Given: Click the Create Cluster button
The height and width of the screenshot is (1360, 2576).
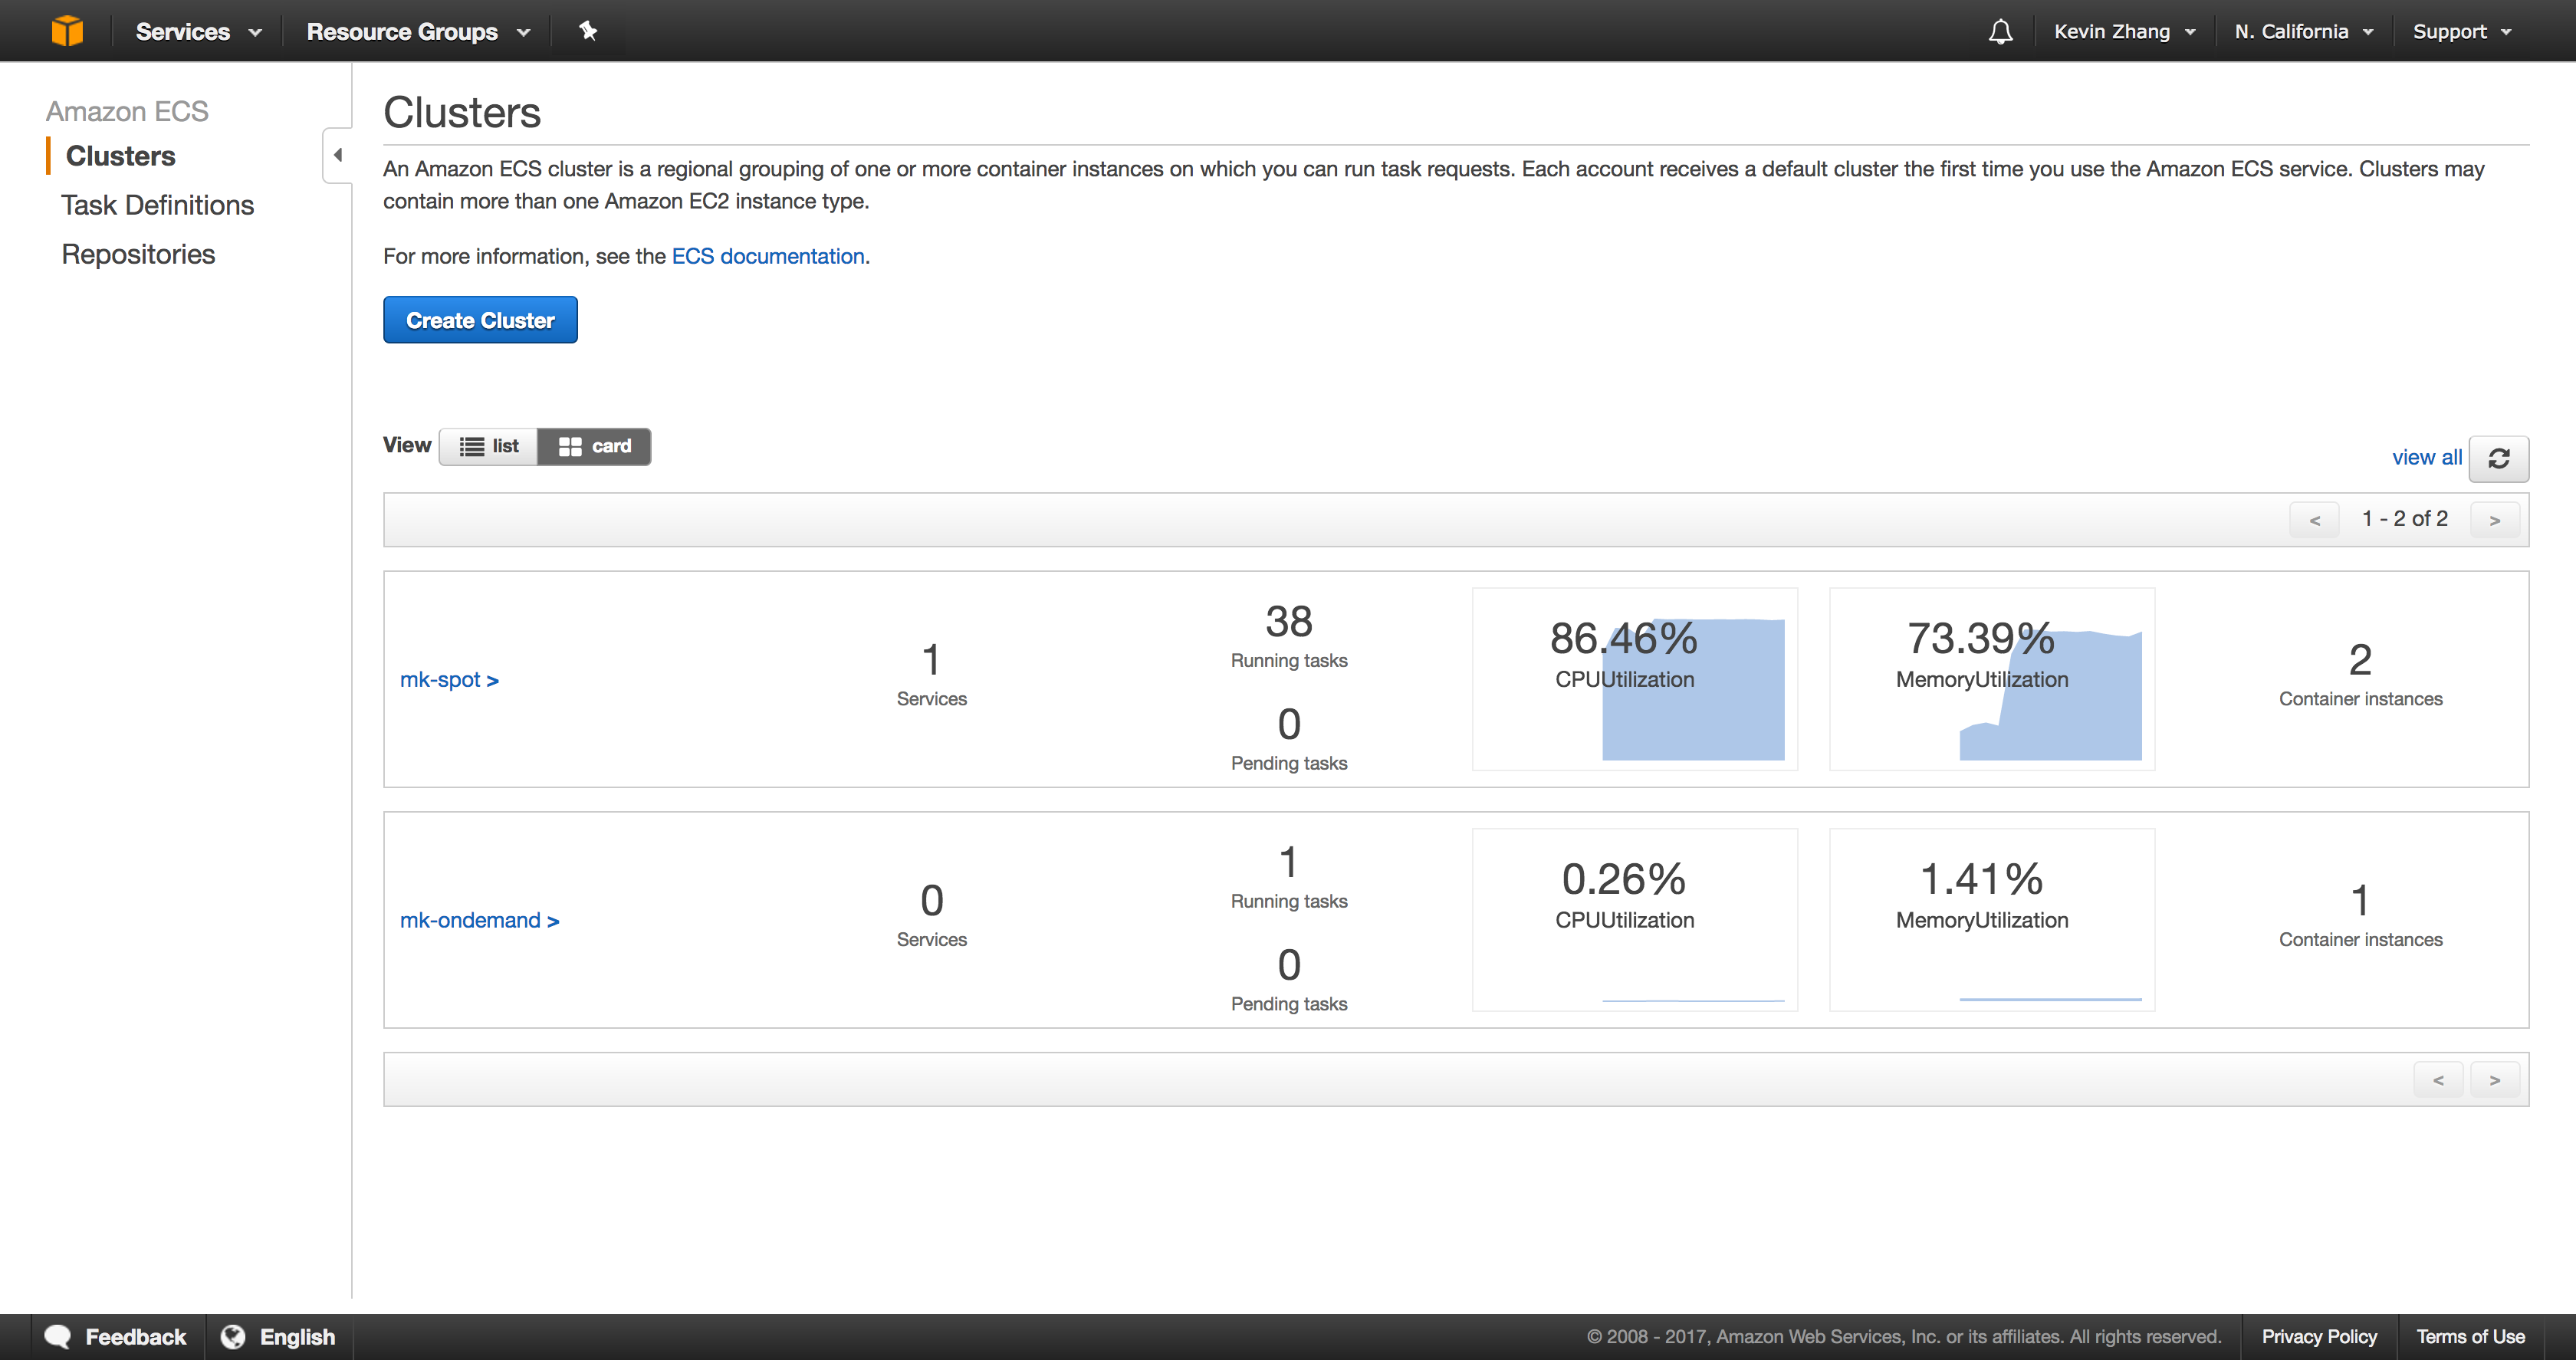Looking at the screenshot, I should (480, 320).
